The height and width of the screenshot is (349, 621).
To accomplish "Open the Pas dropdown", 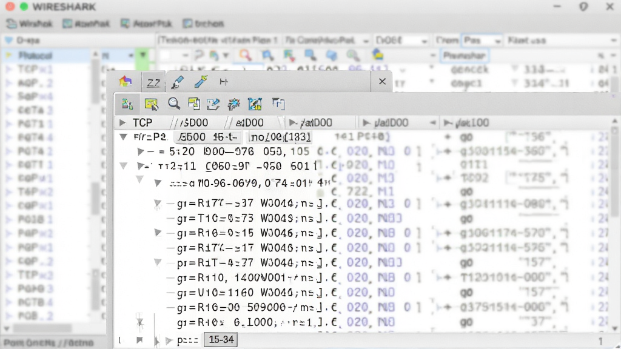I will coord(482,41).
